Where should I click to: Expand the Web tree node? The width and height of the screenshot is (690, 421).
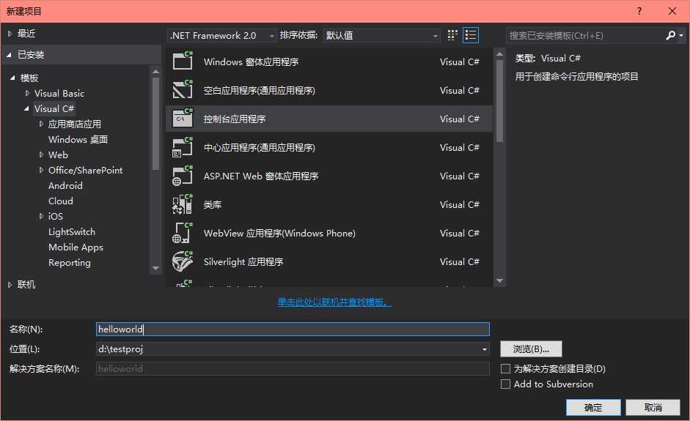click(41, 154)
